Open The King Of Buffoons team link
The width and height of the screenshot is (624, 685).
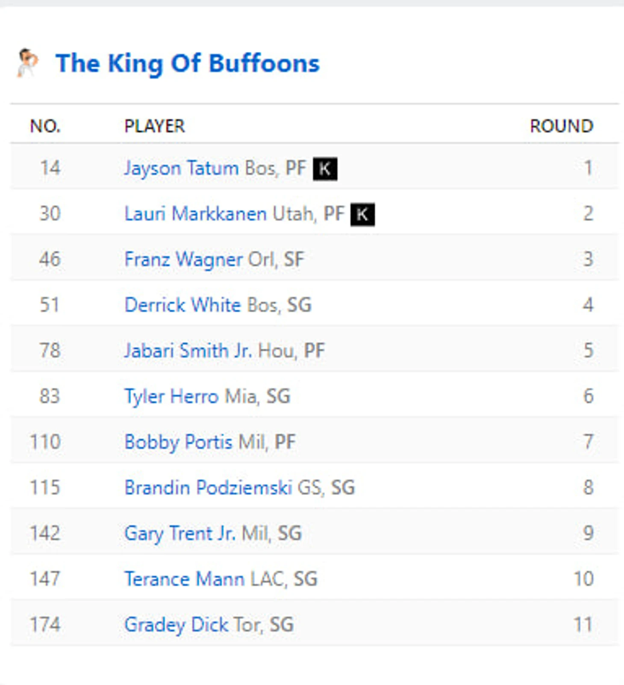coord(188,63)
